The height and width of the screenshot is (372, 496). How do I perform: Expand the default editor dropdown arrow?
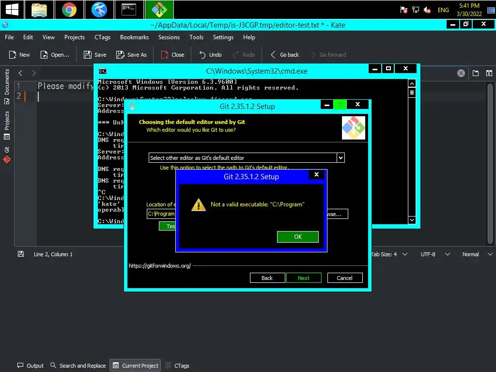click(x=341, y=157)
